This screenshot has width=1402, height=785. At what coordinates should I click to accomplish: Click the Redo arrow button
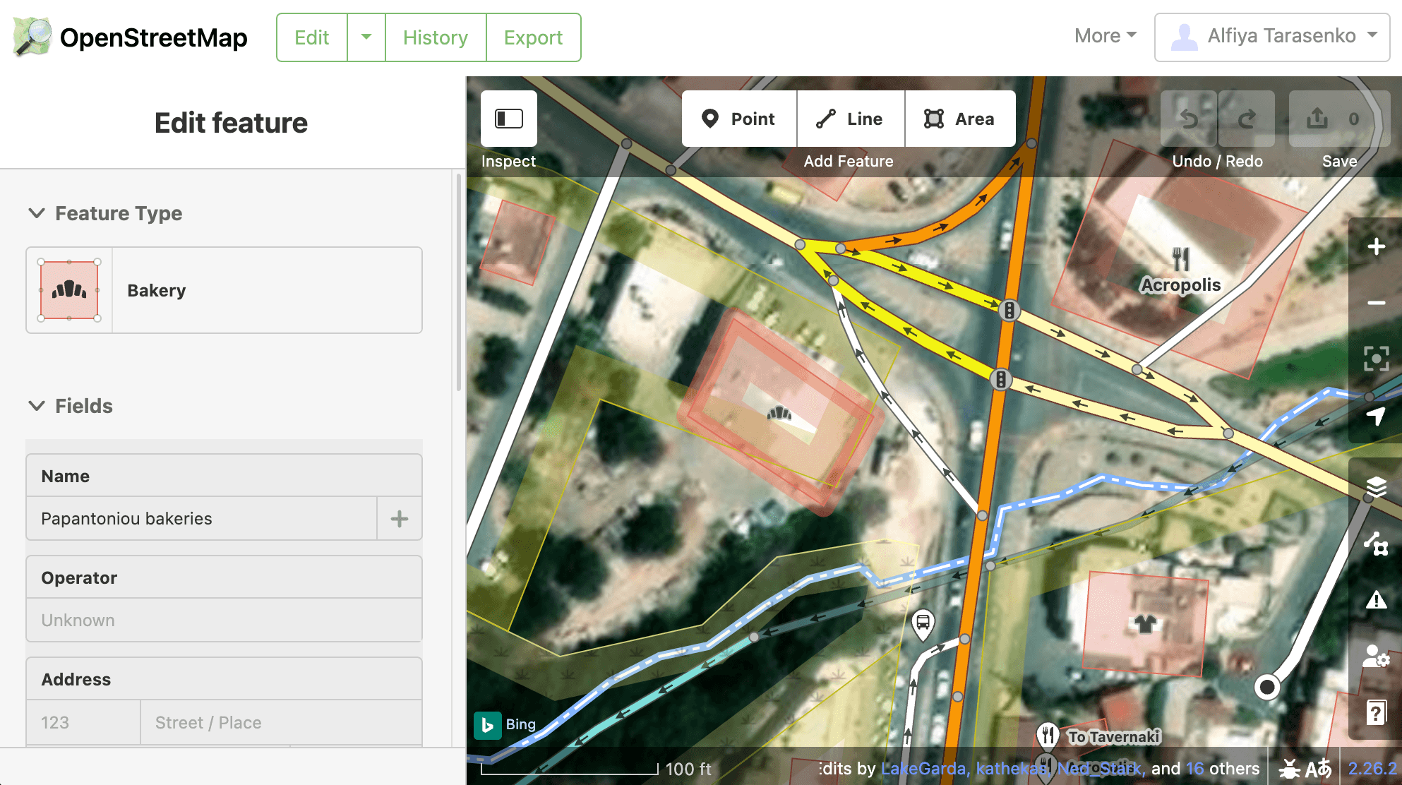[x=1247, y=119]
